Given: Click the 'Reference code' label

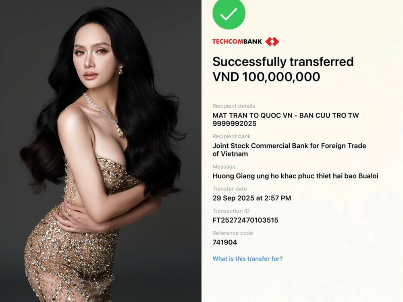Looking at the screenshot, I should click(x=233, y=233).
